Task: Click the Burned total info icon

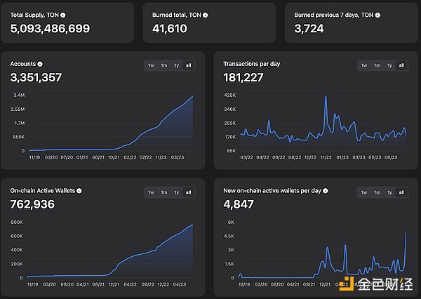Action: (x=205, y=14)
